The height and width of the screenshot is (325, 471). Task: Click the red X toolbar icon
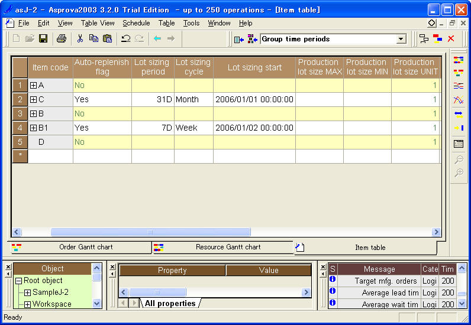[451, 39]
